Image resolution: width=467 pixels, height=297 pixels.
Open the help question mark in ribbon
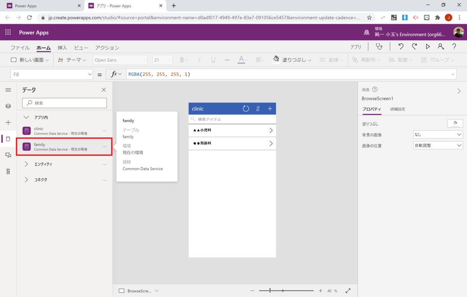pyautogui.click(x=454, y=47)
